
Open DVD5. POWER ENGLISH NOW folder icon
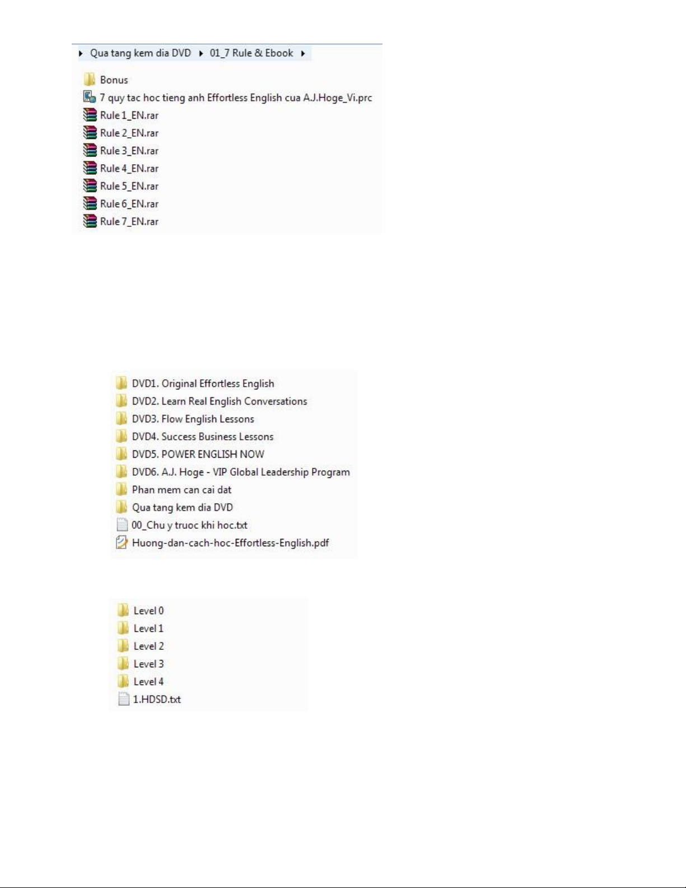(x=122, y=454)
